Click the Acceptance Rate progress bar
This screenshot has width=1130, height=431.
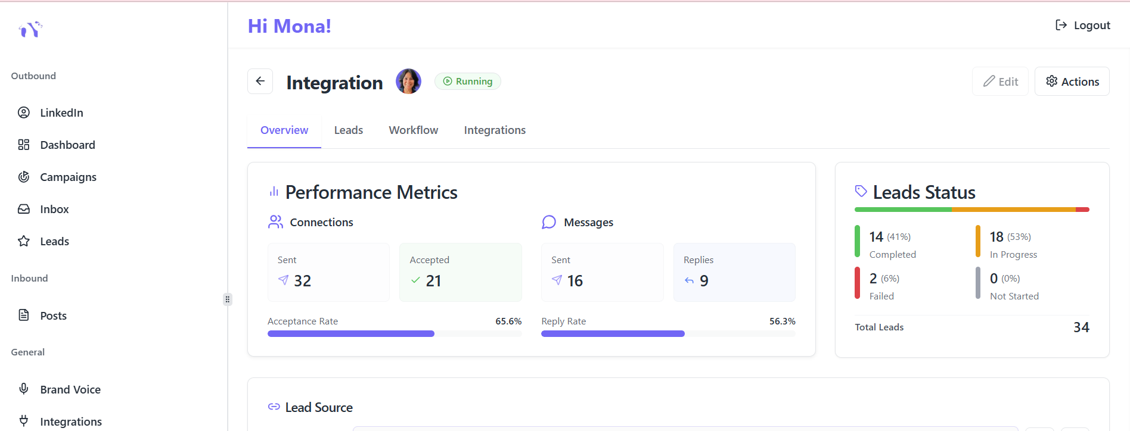395,334
